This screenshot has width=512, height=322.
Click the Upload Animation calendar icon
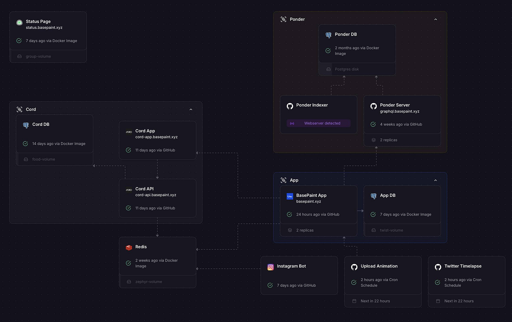(354, 301)
